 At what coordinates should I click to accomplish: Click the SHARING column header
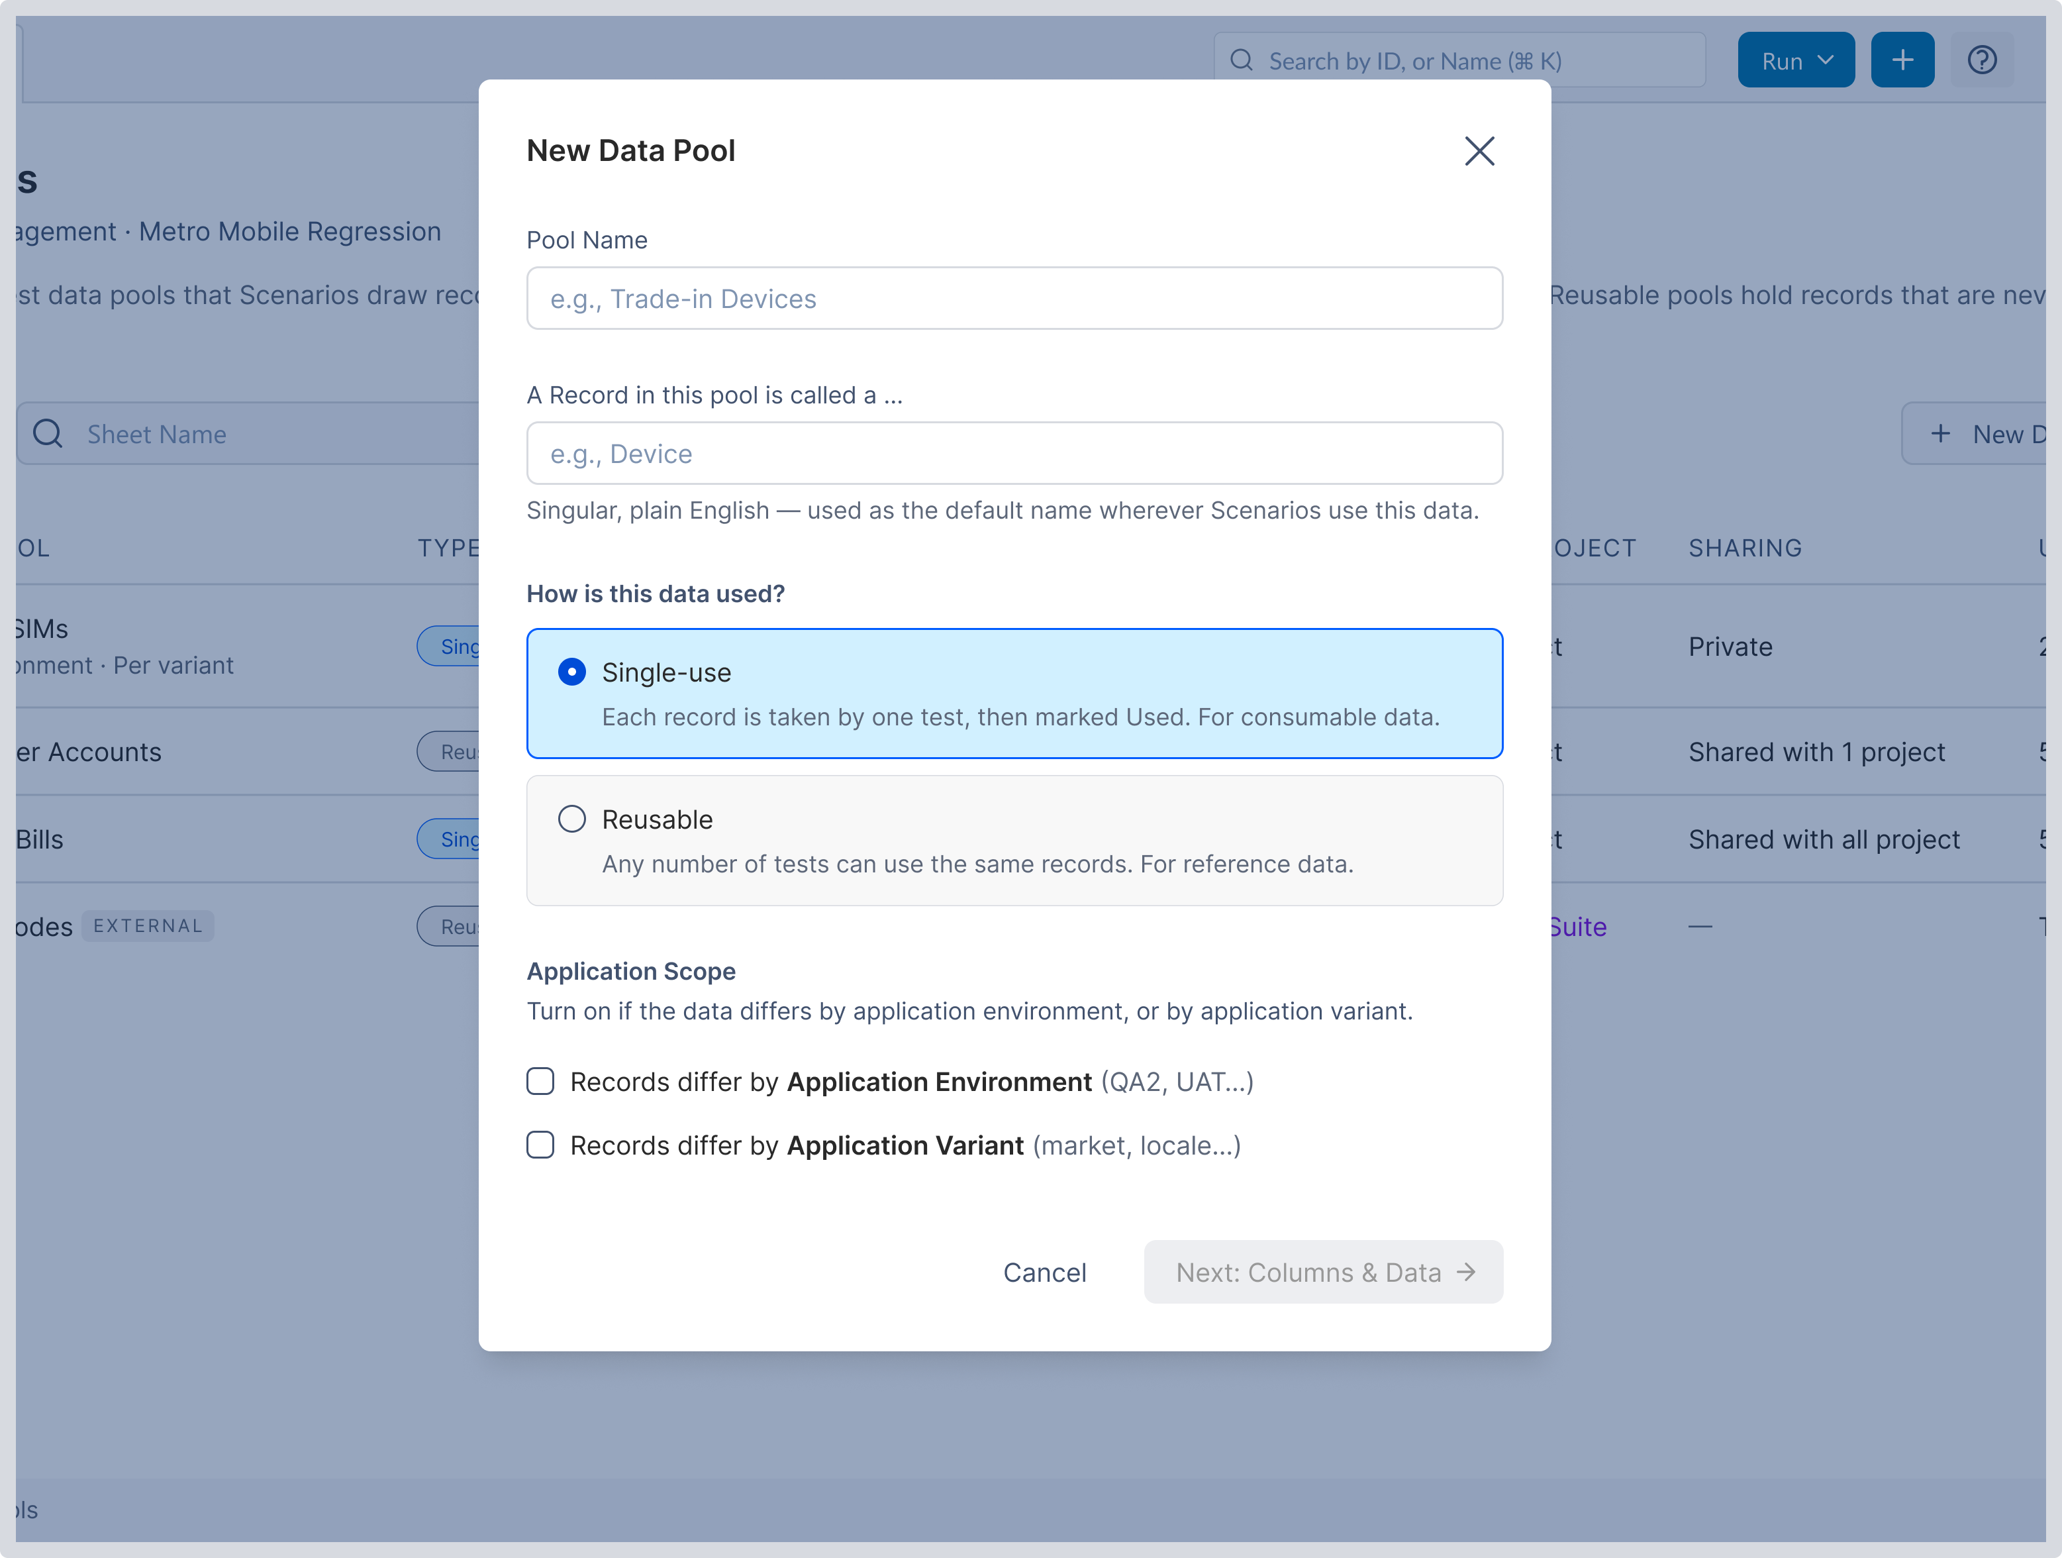pos(1745,548)
